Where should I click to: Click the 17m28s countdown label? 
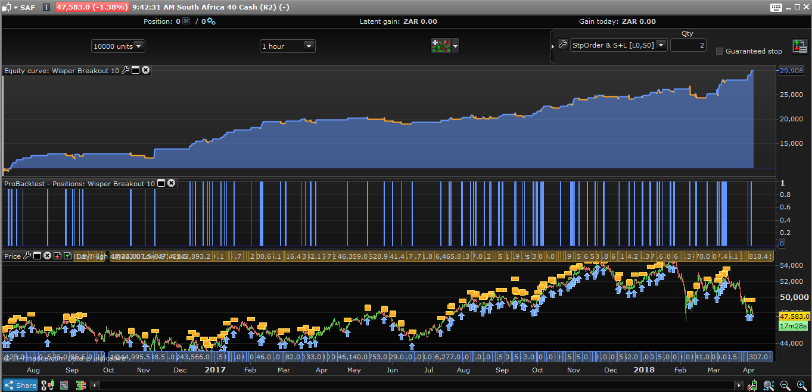[794, 326]
